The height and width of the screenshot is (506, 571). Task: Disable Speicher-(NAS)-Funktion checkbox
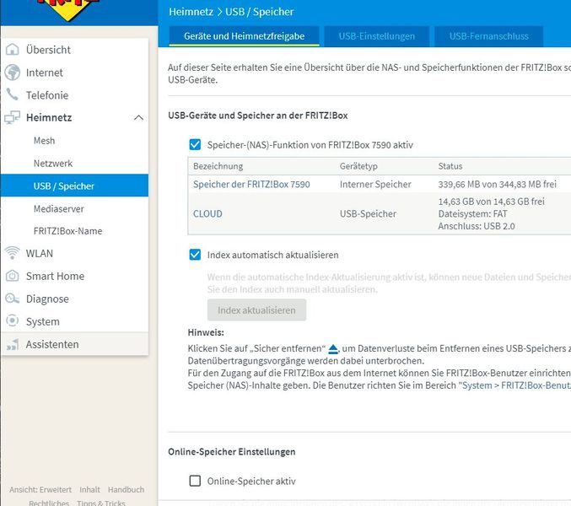[195, 144]
